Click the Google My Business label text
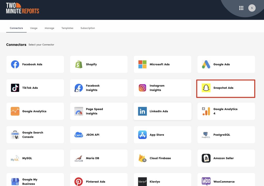 pos(30,182)
